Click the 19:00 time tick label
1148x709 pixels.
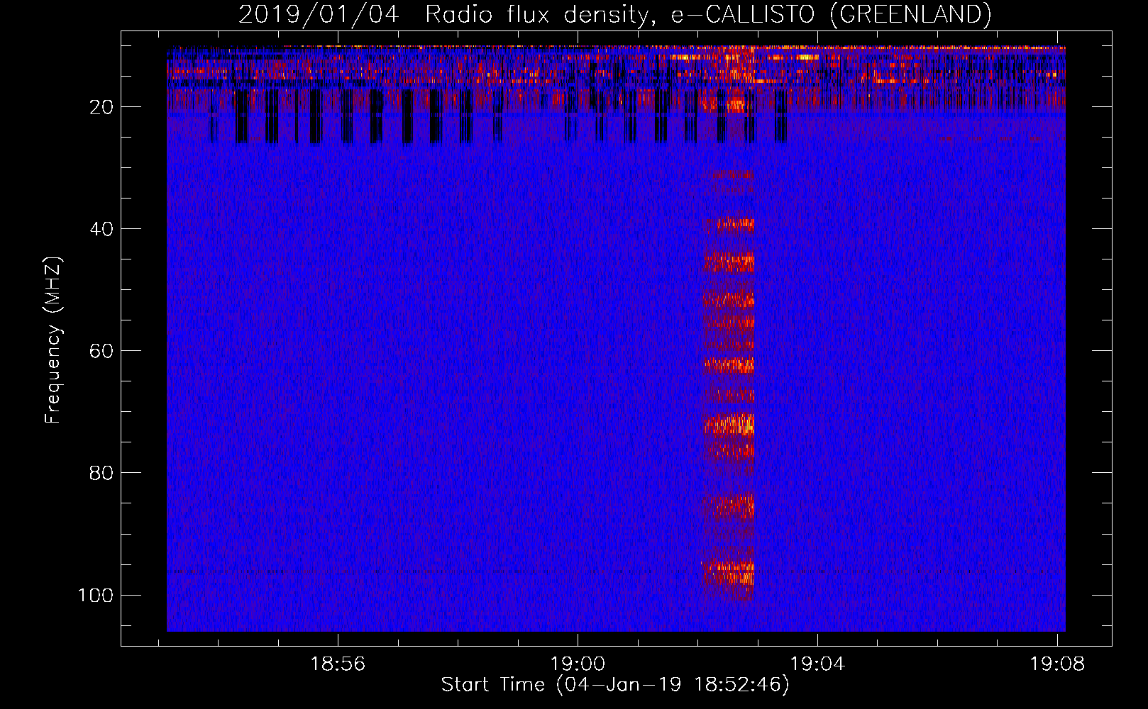[x=578, y=664]
